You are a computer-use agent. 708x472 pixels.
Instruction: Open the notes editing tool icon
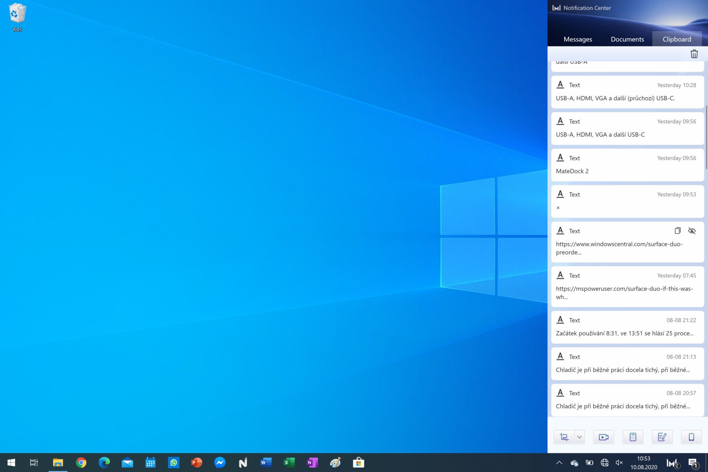click(x=662, y=437)
